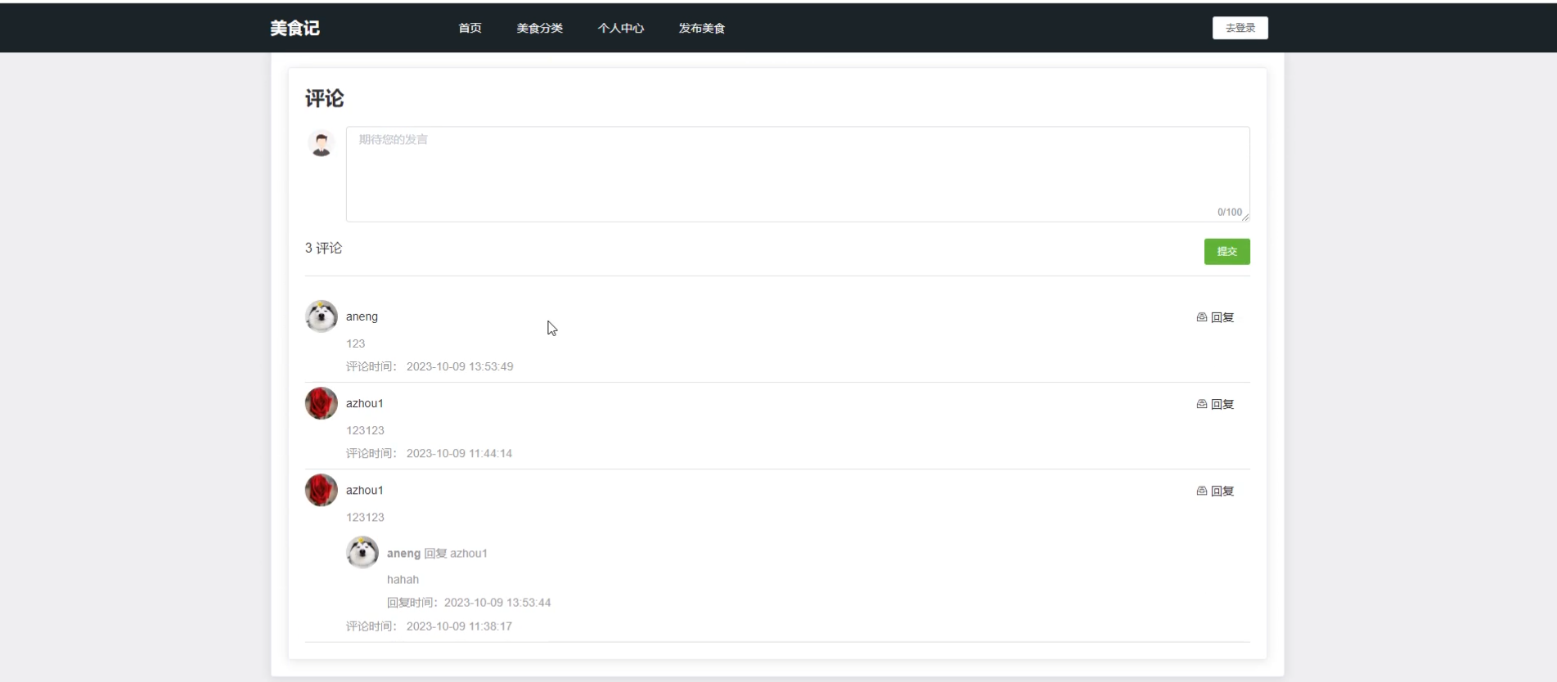This screenshot has height=682, width=1557.
Task: Click aneng's husky avatar on 123 comment
Action: [x=321, y=316]
